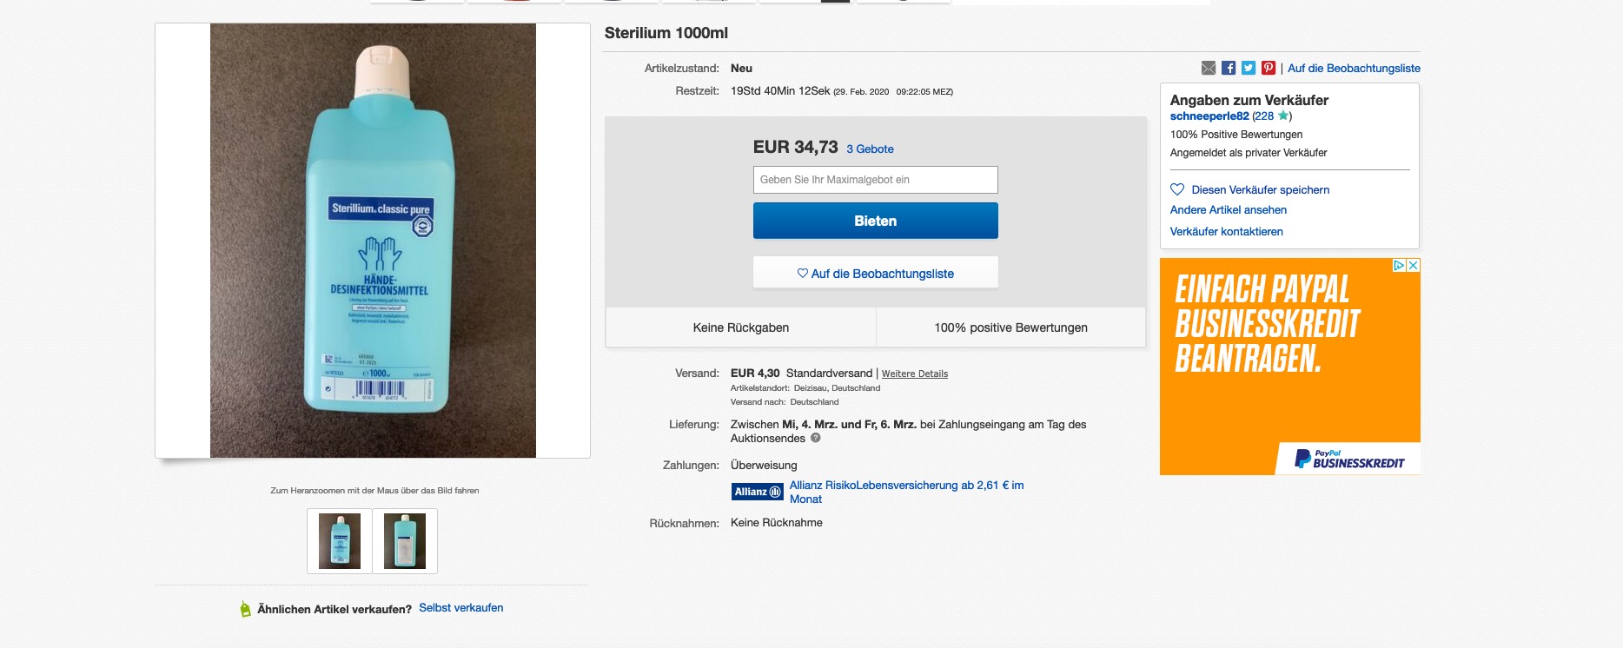Image resolution: width=1623 pixels, height=648 pixels.
Task: Share listing via email envelope icon
Action: point(1209,68)
